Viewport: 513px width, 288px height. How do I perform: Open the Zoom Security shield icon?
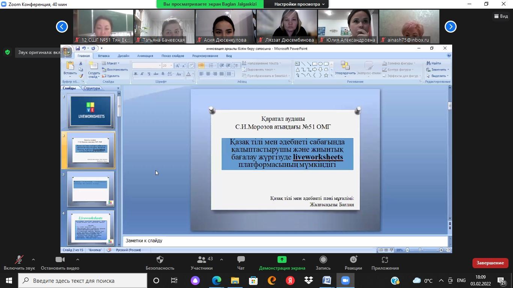(160, 260)
